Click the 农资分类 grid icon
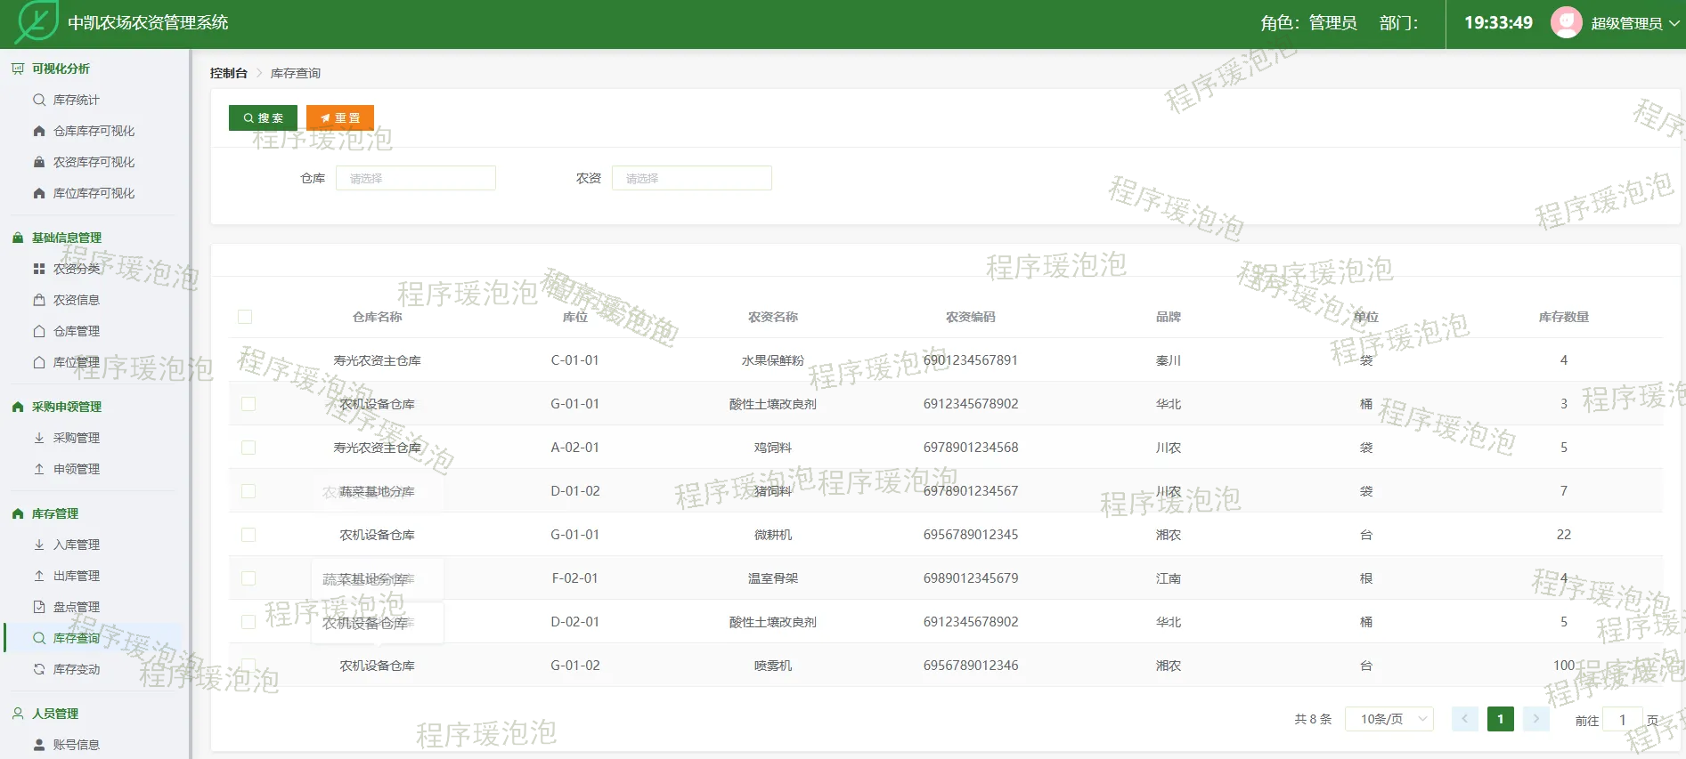The image size is (1686, 759). pyautogui.click(x=39, y=269)
